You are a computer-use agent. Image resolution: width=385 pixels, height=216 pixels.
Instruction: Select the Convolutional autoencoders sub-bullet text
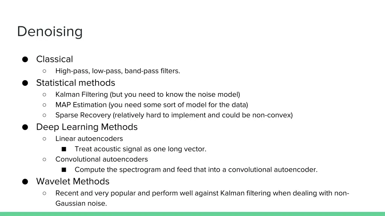click(x=102, y=159)
